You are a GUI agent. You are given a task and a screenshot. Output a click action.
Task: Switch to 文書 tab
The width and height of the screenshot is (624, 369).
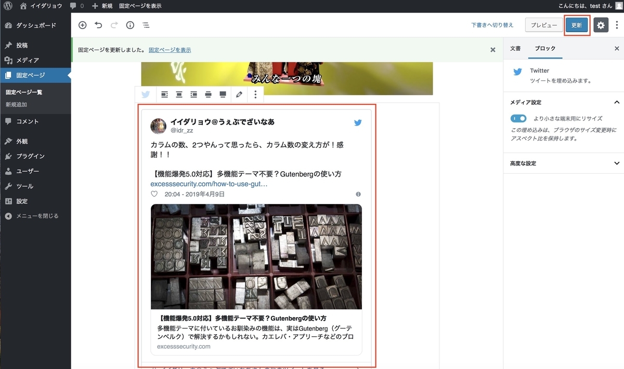coord(515,48)
